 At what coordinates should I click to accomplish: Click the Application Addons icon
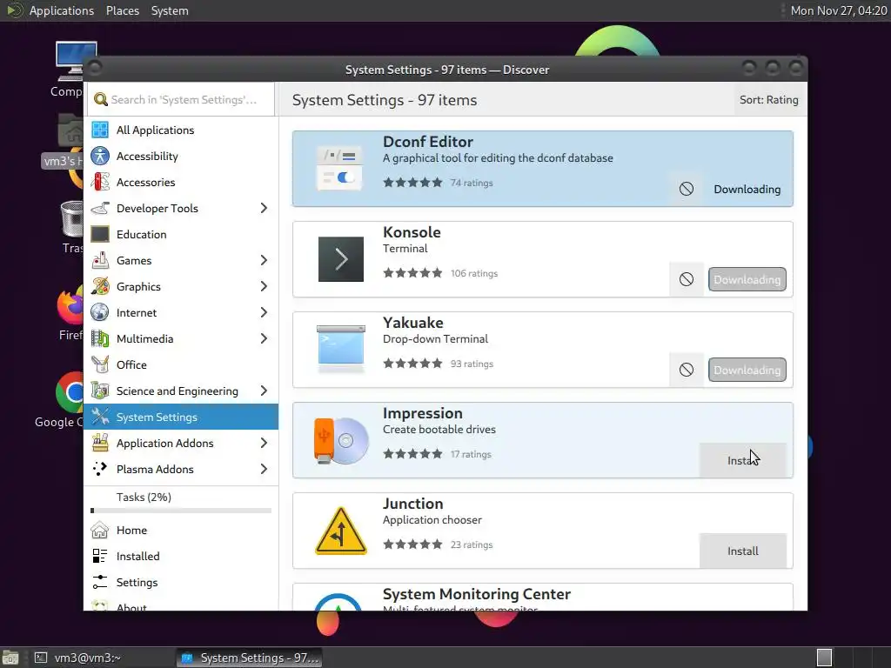coord(100,443)
